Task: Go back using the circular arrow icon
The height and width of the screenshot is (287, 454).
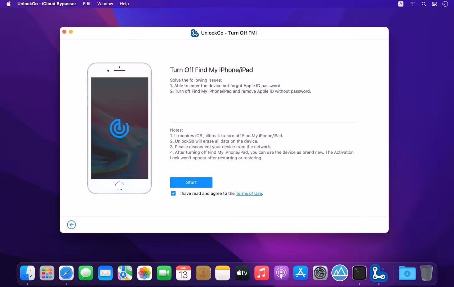Action: point(71,225)
